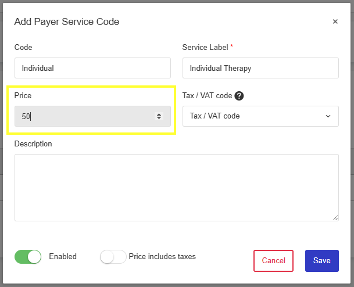This screenshot has height=287, width=354.
Task: Click the Cancel button
Action: 273,261
